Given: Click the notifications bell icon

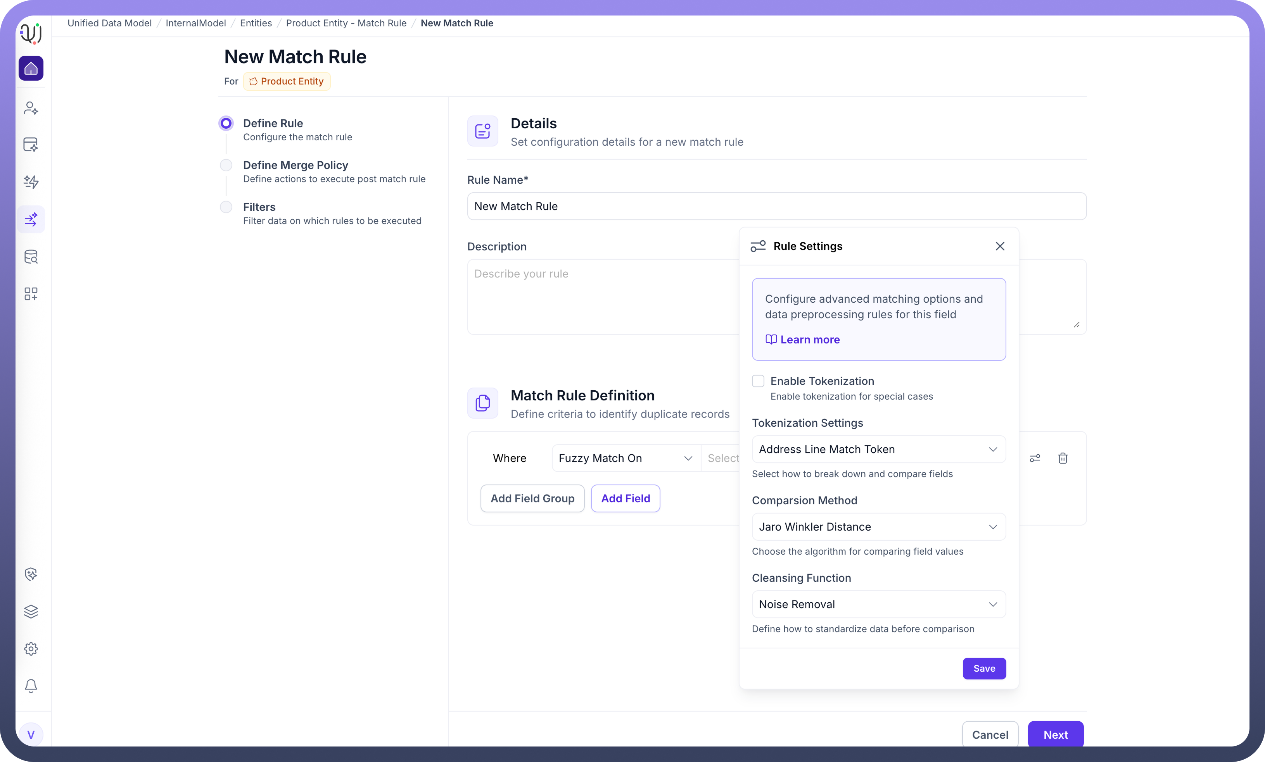Looking at the screenshot, I should coord(31,686).
